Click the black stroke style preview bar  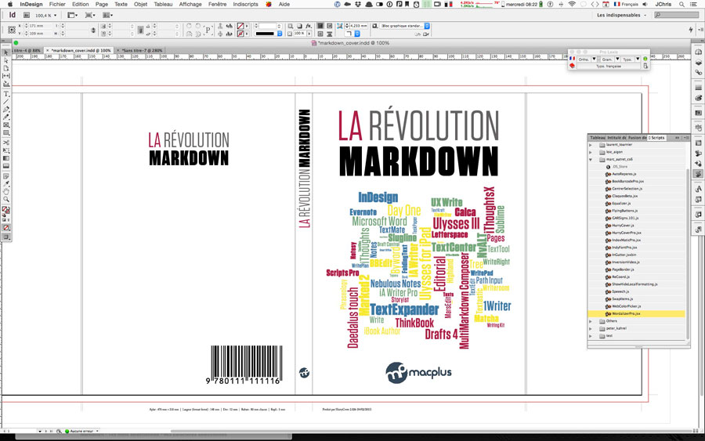click(265, 34)
